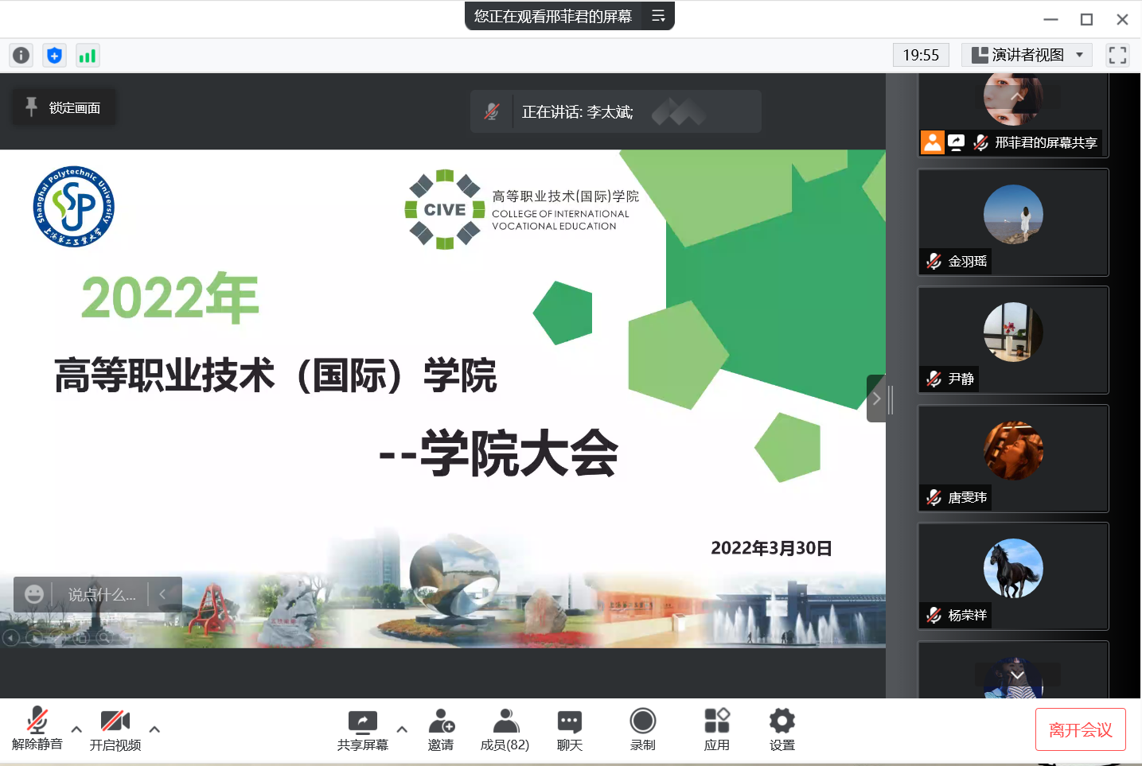This screenshot has width=1142, height=766.
Task: Click muted mic icon beside 杨荣祥
Action: click(934, 615)
